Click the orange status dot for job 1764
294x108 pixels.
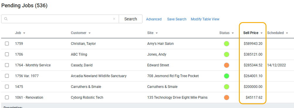(227, 65)
